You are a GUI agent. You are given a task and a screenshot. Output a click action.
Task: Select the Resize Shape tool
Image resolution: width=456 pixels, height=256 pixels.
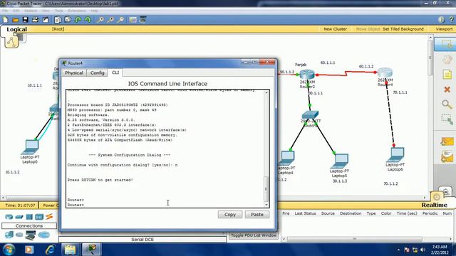(x=447, y=119)
